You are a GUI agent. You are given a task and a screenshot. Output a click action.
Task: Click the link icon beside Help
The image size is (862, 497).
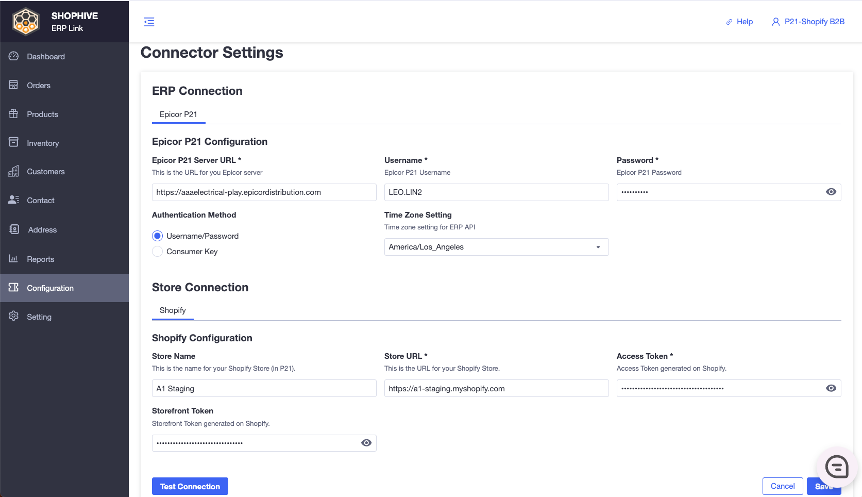729,22
